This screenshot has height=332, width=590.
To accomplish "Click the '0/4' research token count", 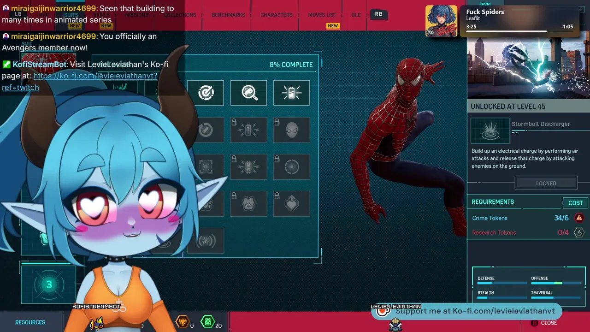I will (x=563, y=232).
